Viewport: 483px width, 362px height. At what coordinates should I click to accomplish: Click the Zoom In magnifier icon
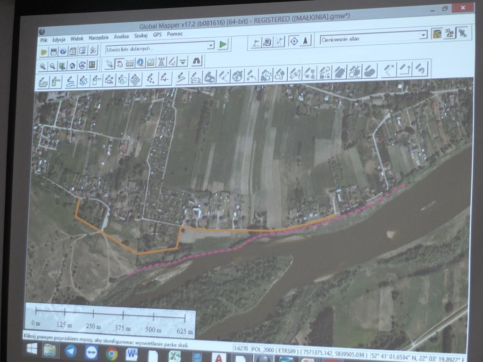43,66
